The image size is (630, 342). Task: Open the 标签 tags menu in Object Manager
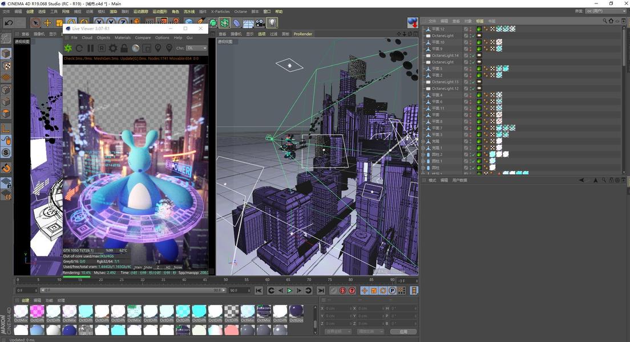tap(480, 21)
